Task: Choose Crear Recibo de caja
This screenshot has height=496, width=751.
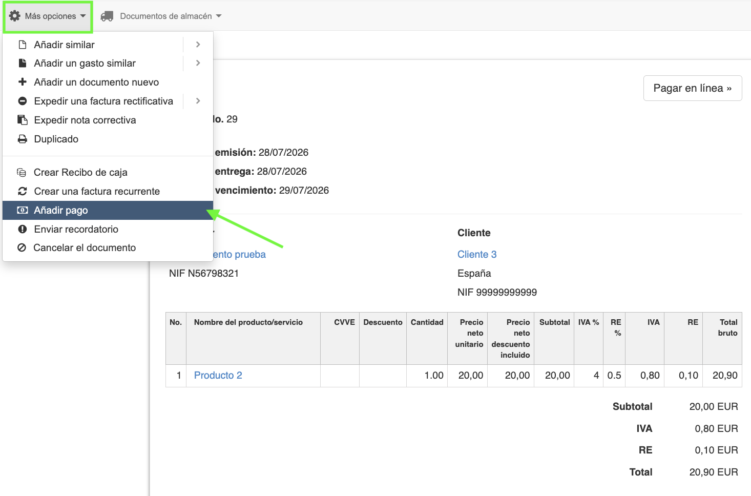Action: tap(108, 172)
